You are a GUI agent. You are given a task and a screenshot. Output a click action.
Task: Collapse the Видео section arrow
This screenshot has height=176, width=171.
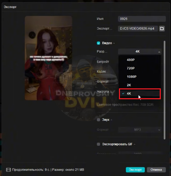pyautogui.click(x=114, y=43)
